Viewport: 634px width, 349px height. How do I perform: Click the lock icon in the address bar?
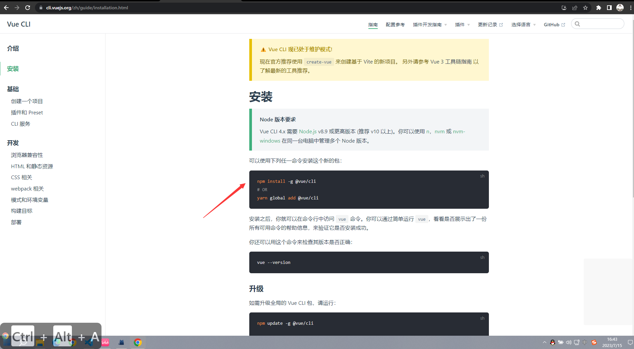[x=41, y=8]
